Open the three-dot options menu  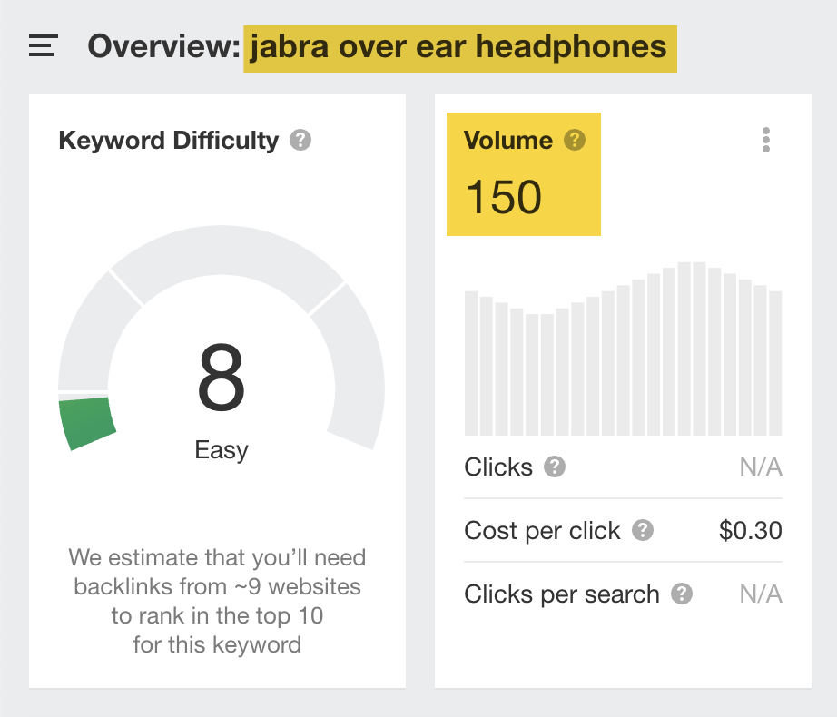pos(765,140)
